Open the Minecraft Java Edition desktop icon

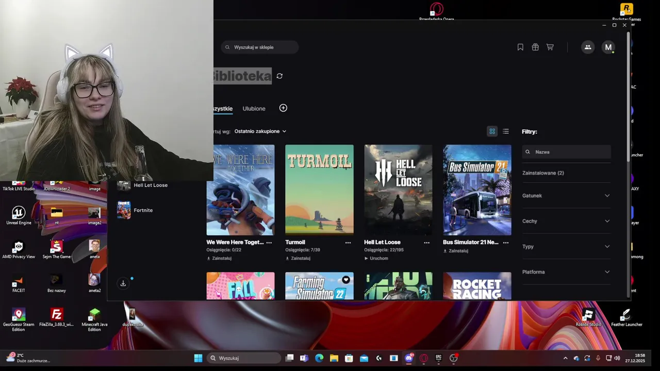[94, 320]
